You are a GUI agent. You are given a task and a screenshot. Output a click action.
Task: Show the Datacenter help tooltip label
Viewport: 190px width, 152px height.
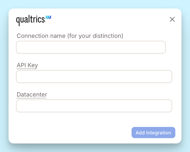tap(32, 94)
